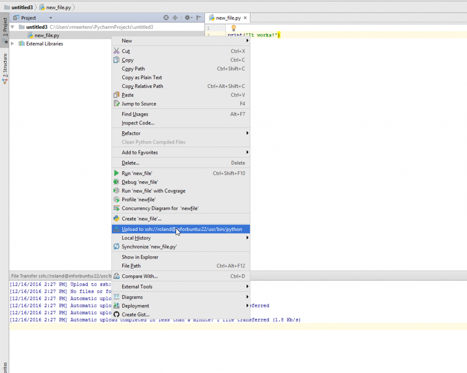Image resolution: width=467 pixels, height=373 pixels.
Task: Choose Debug 'new_file' in the menu
Action: [x=140, y=182]
